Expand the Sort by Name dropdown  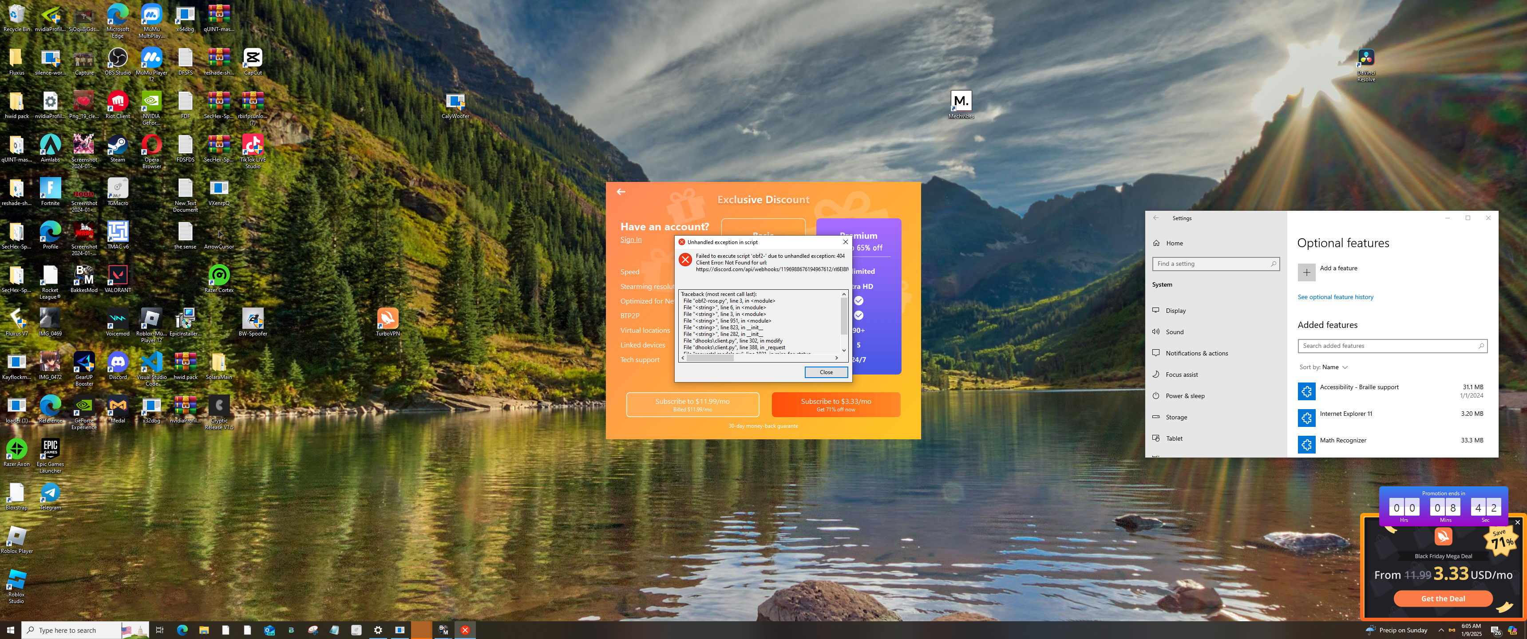coord(1334,367)
